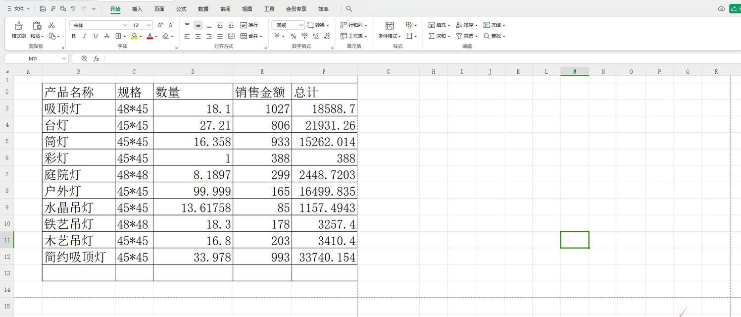This screenshot has height=317, width=741.
Task: Click the Increase Decimal icon
Action: (x=316, y=36)
